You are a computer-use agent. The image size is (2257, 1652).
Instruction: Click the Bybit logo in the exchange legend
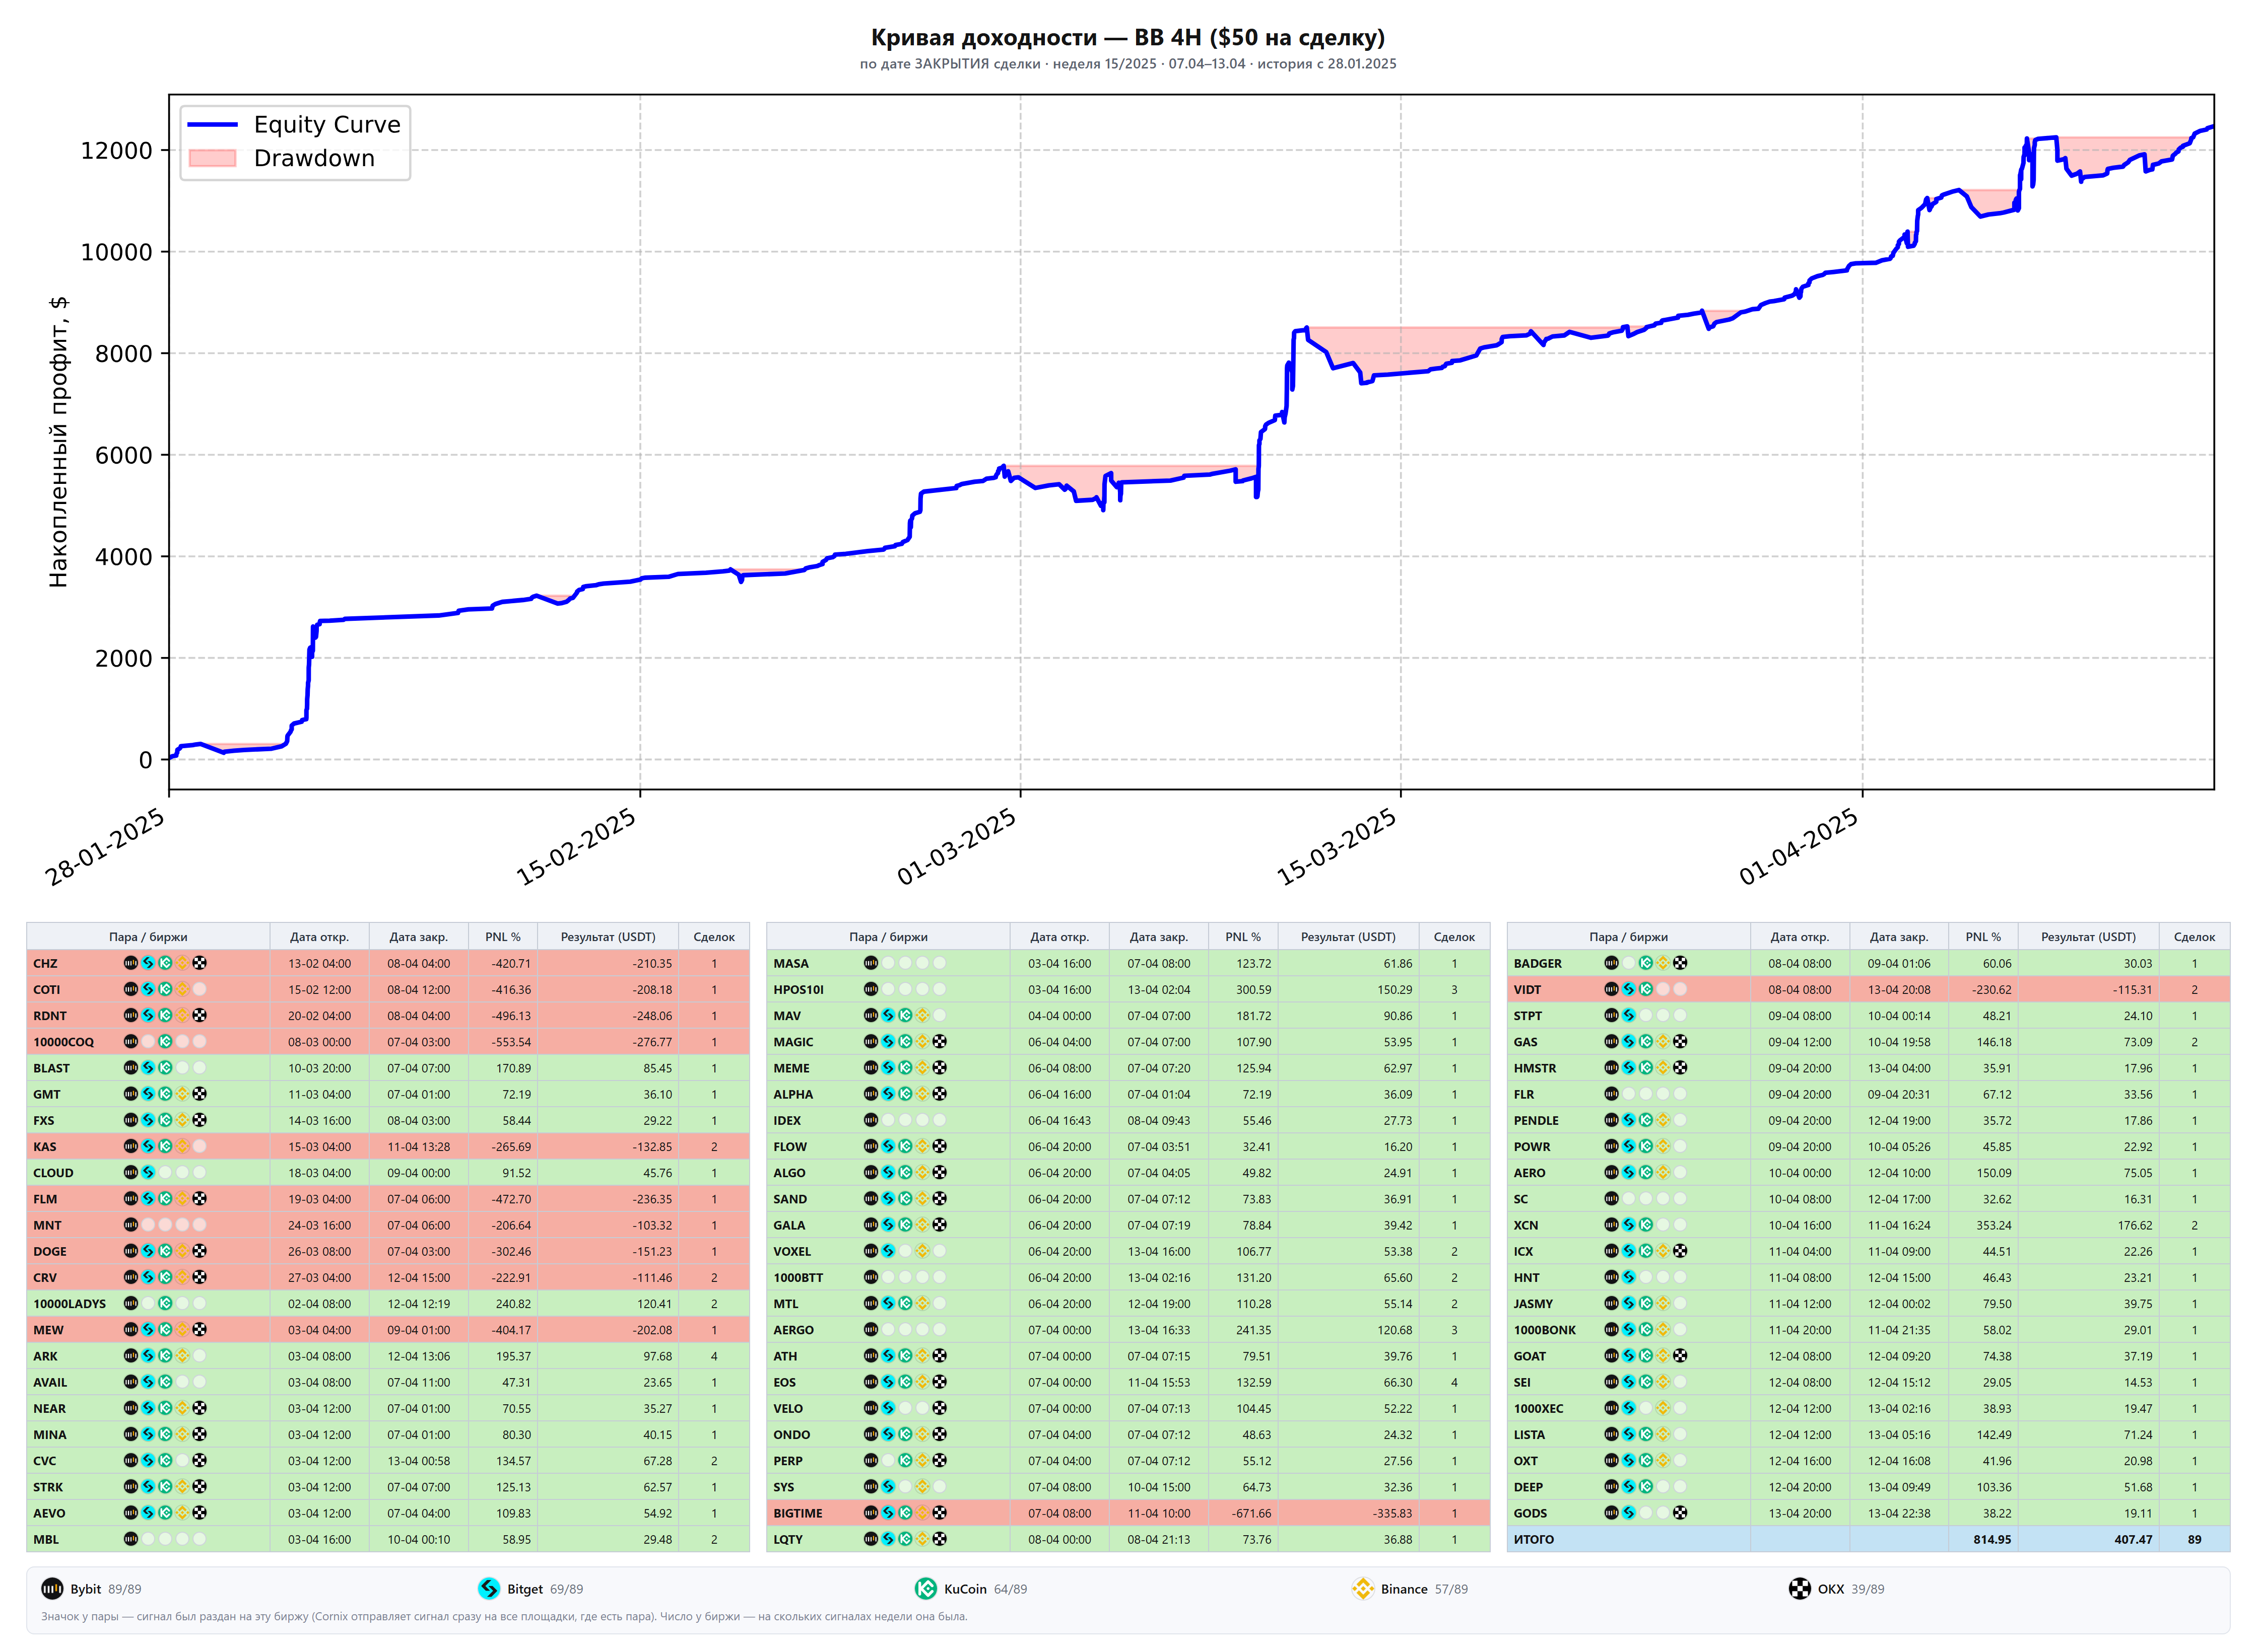[x=52, y=1589]
